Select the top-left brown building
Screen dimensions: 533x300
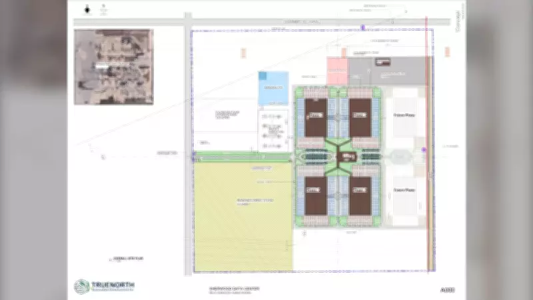pyautogui.click(x=317, y=116)
